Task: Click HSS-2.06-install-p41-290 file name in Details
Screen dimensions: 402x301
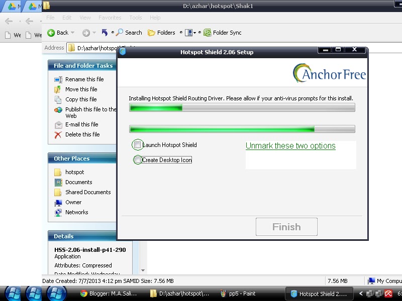Action: [x=90, y=250]
